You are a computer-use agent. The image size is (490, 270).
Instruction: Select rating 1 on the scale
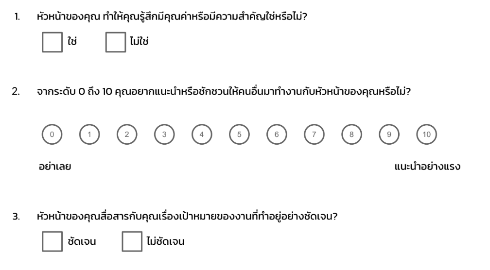[89, 134]
